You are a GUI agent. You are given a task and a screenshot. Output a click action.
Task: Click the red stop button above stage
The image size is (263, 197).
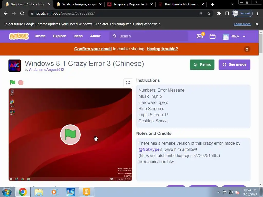pyautogui.click(x=21, y=83)
